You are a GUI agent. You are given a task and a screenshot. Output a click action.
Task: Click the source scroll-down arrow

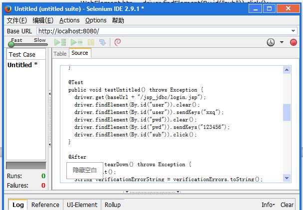tap(287, 178)
